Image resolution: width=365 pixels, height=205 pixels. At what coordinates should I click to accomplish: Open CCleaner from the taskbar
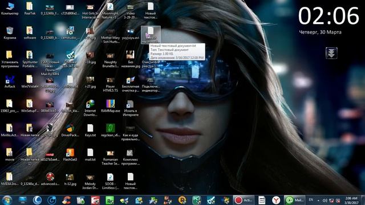tap(66, 200)
